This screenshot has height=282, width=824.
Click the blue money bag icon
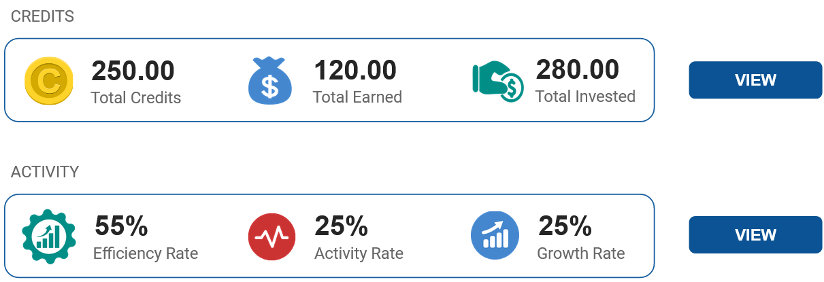pos(271,81)
